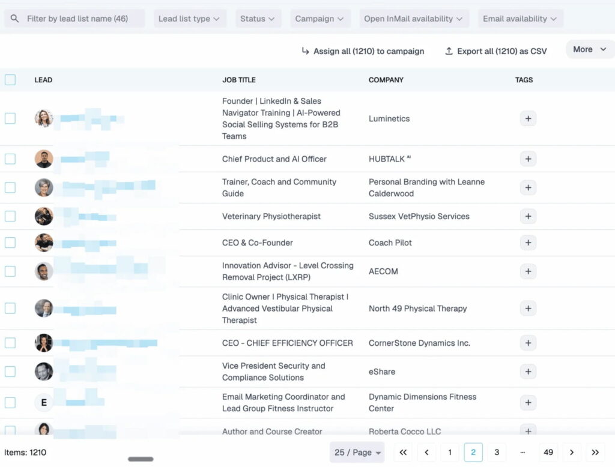Go to next page using right arrow
The image size is (615, 467).
[572, 452]
